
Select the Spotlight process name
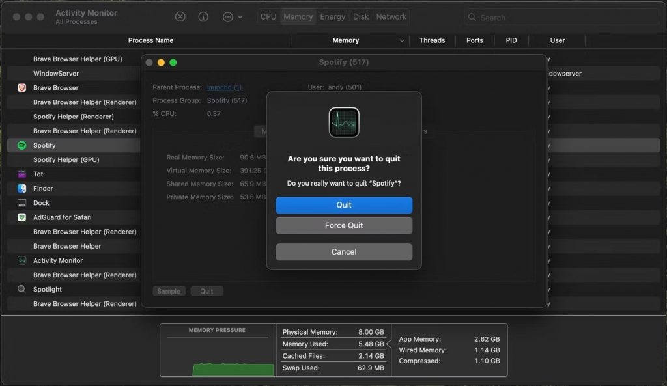pyautogui.click(x=47, y=290)
